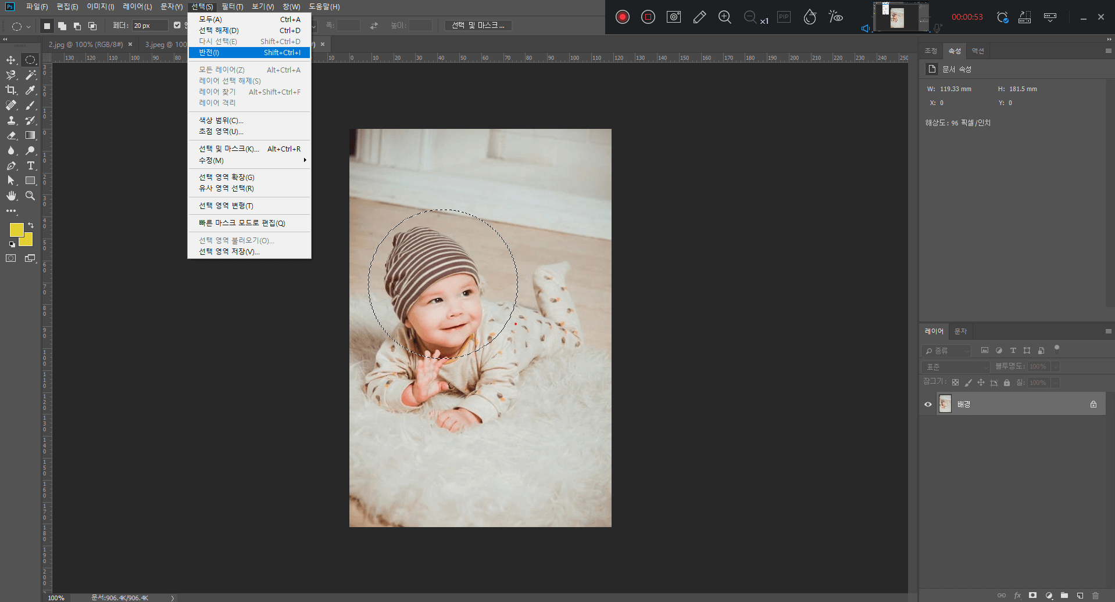Toggle the layer filter switch
Image resolution: width=1115 pixels, height=602 pixels.
tap(1057, 349)
